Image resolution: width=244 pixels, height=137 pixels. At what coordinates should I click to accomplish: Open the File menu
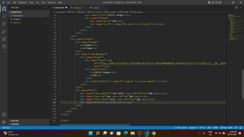point(8,3)
